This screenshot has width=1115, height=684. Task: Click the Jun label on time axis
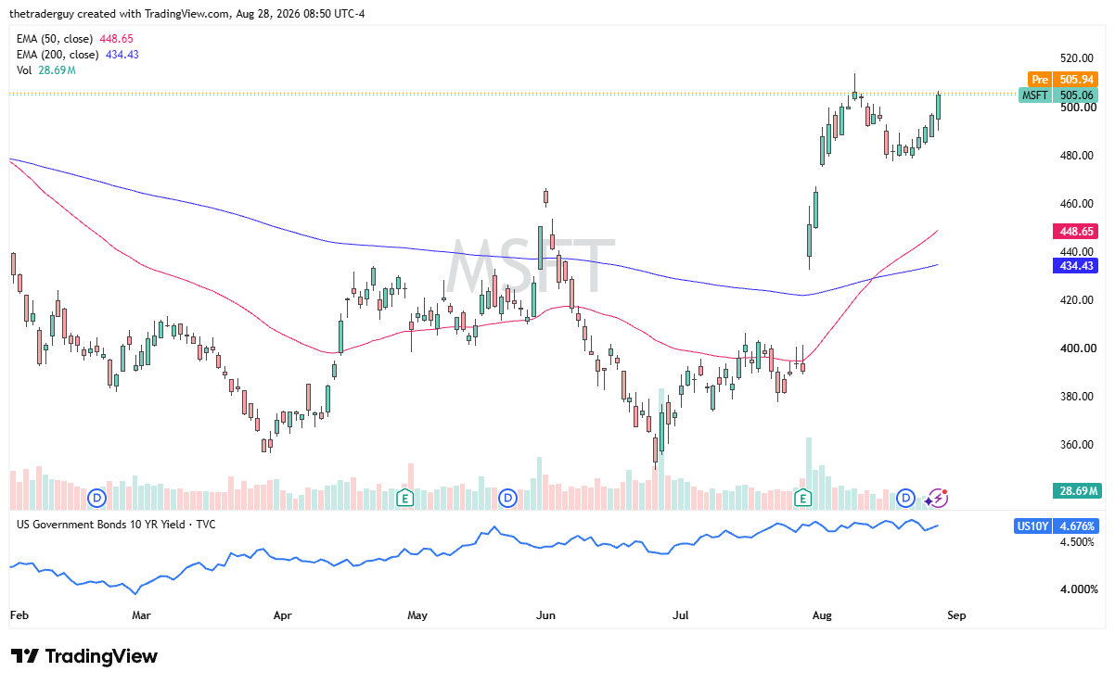(x=546, y=615)
